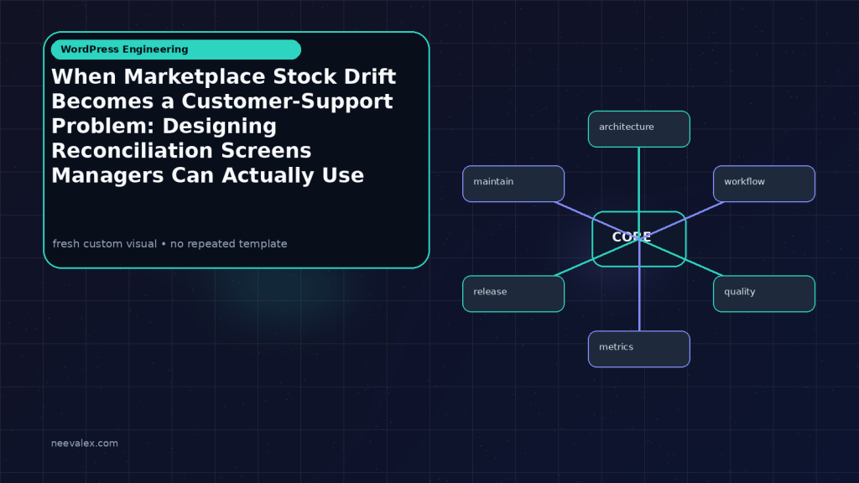This screenshot has width=859, height=483.
Task: Click the neevalex.com site label
Action: (85, 443)
